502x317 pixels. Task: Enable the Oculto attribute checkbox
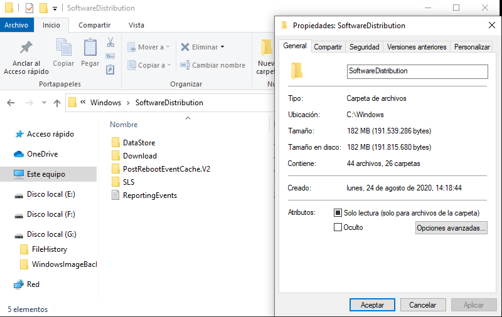click(338, 227)
